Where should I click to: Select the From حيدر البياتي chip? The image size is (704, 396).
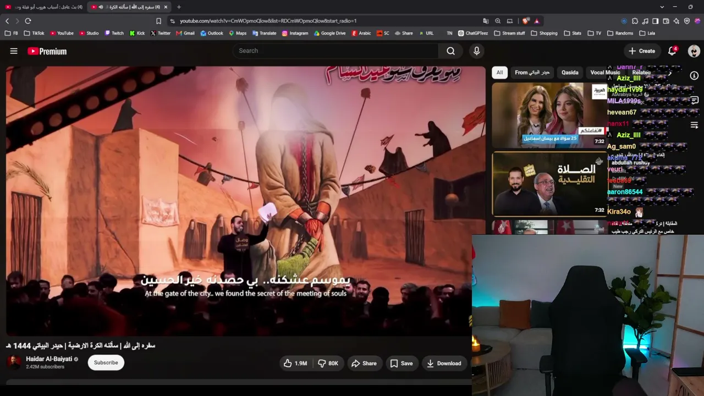[x=532, y=73]
